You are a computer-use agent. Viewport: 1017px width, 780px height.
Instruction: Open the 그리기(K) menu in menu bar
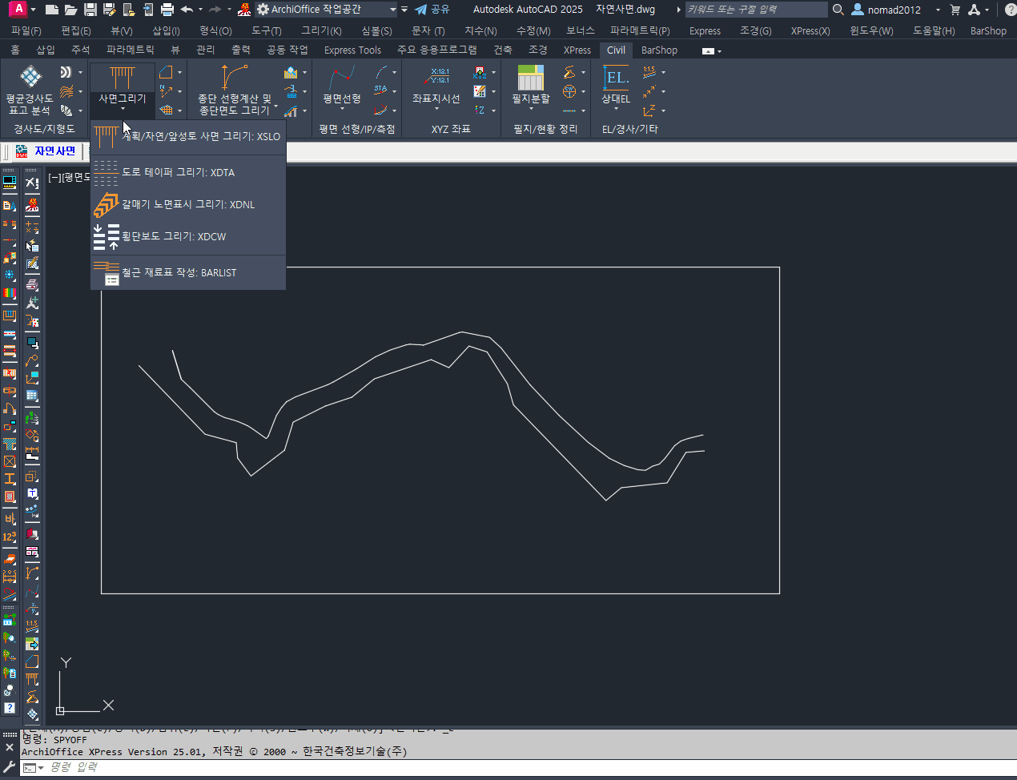[x=321, y=30]
